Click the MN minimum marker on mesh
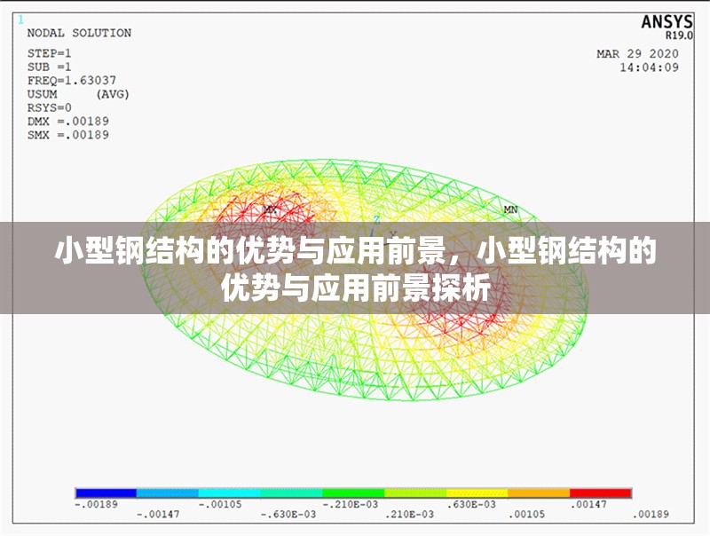 [x=510, y=209]
